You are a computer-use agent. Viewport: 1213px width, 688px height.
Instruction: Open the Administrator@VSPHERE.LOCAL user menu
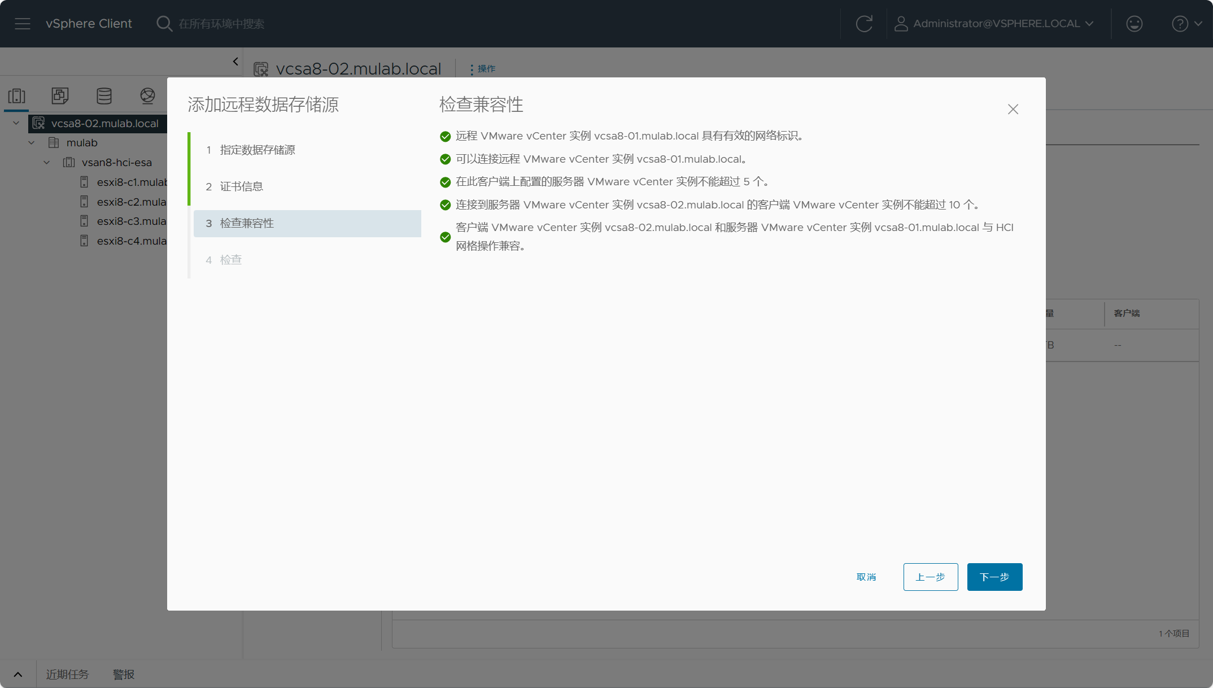[x=994, y=24]
